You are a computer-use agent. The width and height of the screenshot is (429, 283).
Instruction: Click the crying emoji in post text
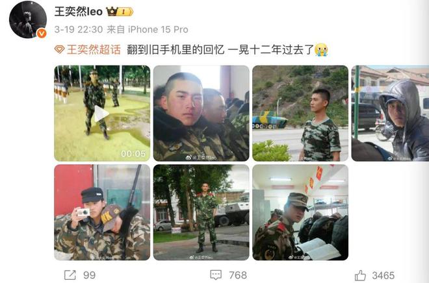pos(321,50)
